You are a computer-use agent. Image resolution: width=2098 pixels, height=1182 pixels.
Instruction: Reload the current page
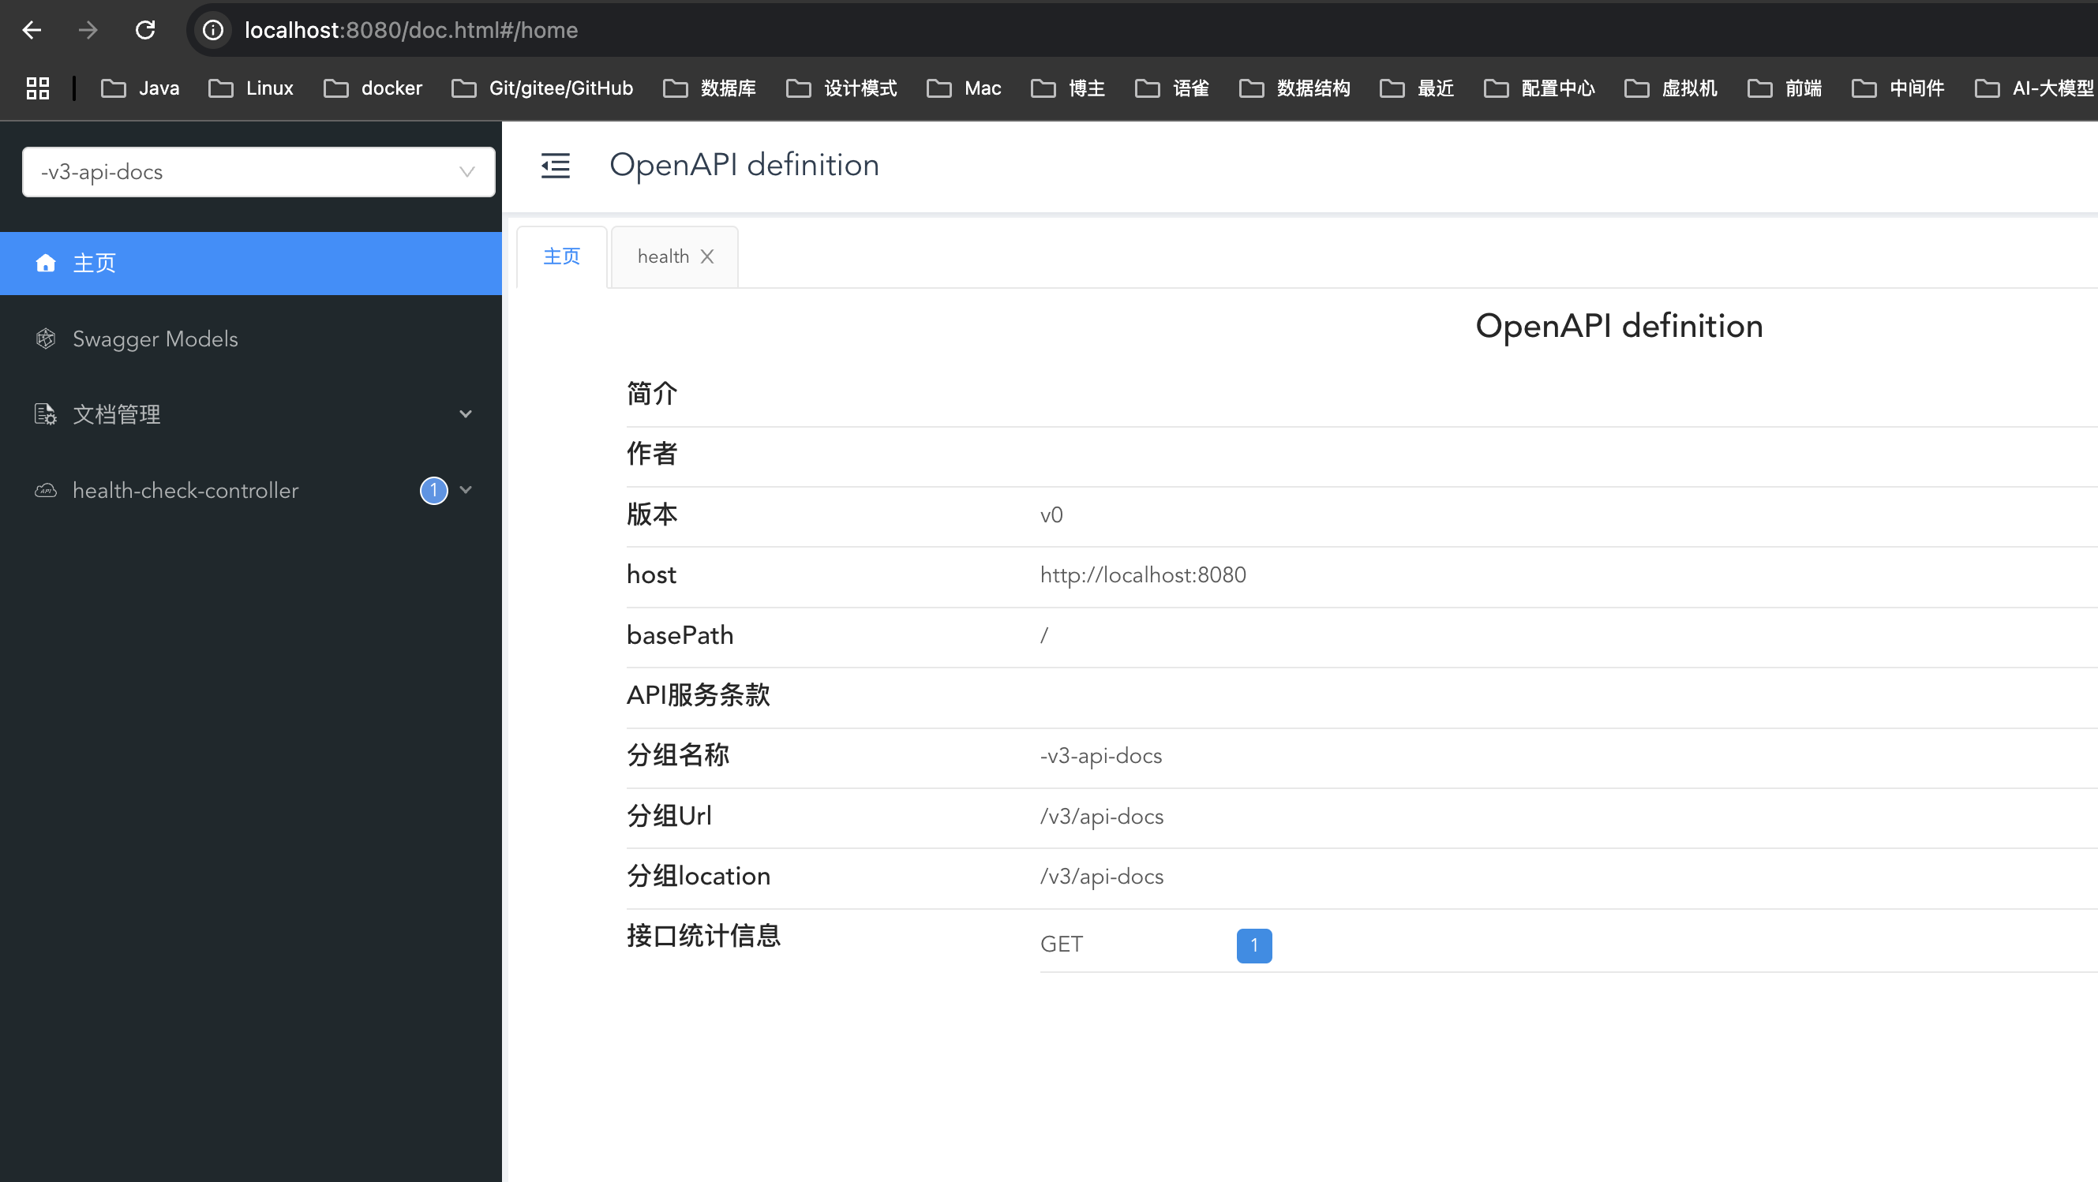click(145, 30)
